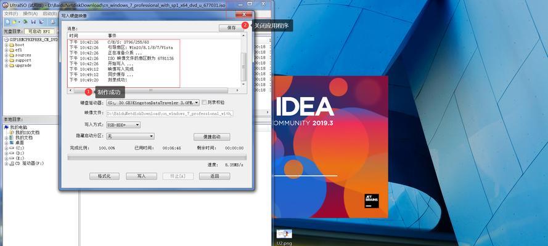Expand the support folder node
The height and width of the screenshot is (246, 548).
coord(6,60)
